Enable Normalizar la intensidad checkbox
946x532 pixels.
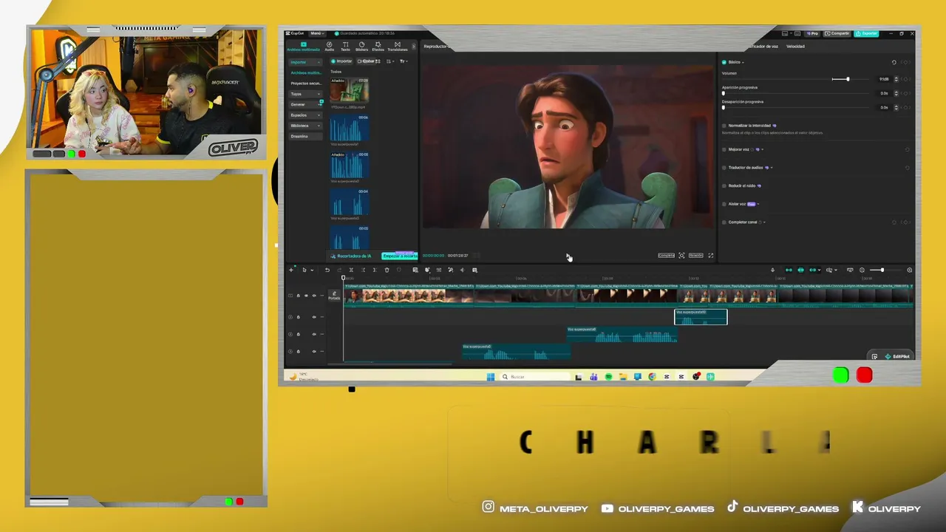pos(724,126)
